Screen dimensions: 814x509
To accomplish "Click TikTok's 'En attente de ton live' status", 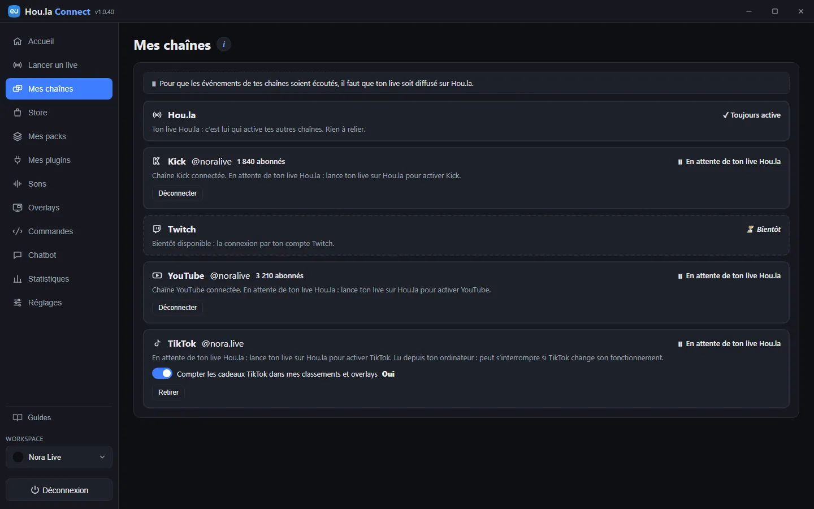I will pyautogui.click(x=729, y=344).
